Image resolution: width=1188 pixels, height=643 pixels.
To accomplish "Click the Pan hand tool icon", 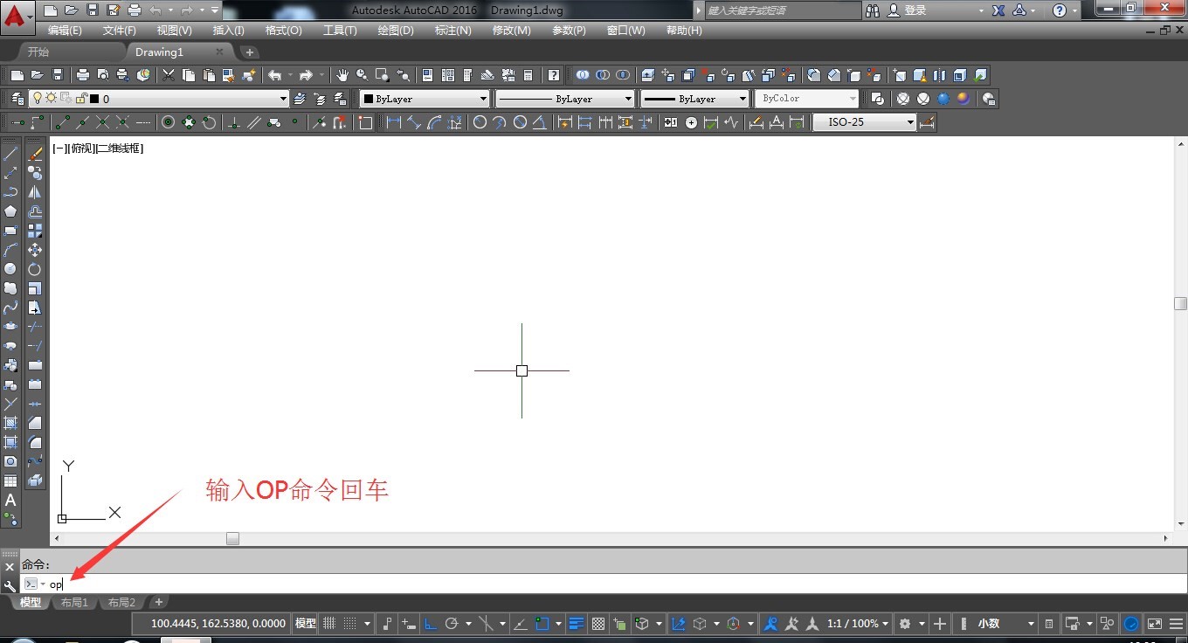I will [x=343, y=75].
